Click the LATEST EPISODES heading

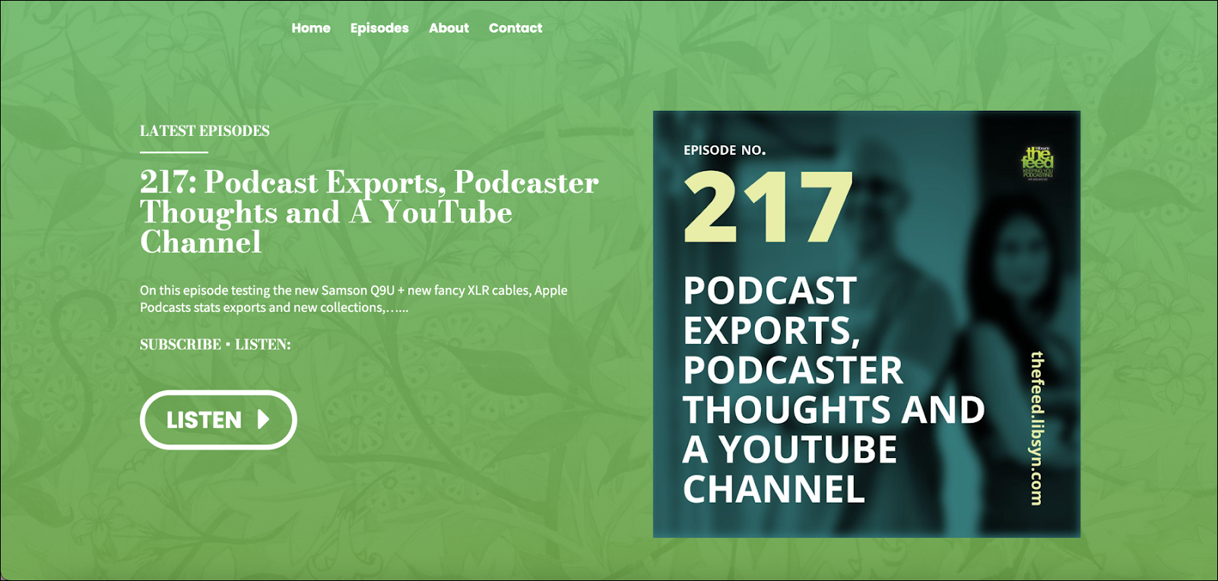[x=205, y=131]
